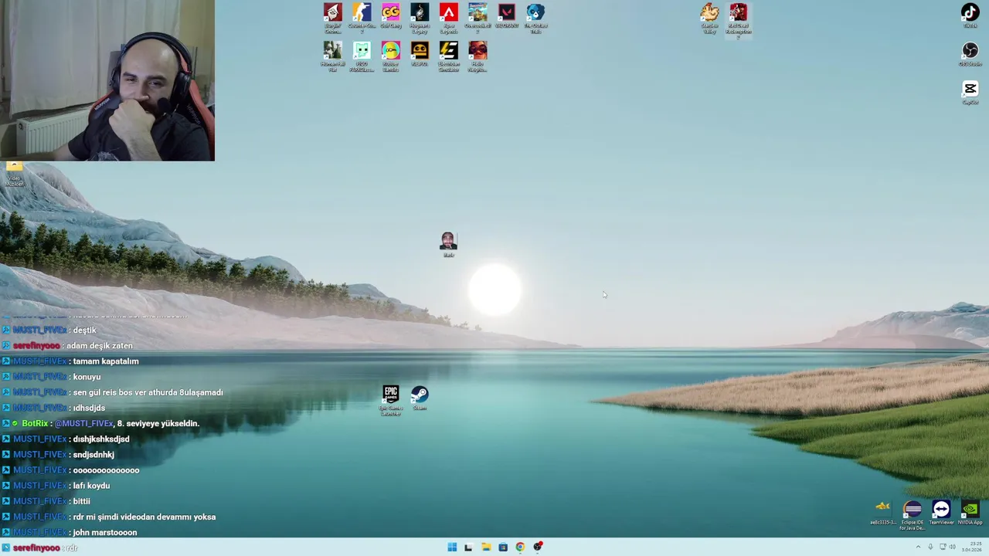Open the Eclipse IDE for Java shortcut

pos(913,516)
